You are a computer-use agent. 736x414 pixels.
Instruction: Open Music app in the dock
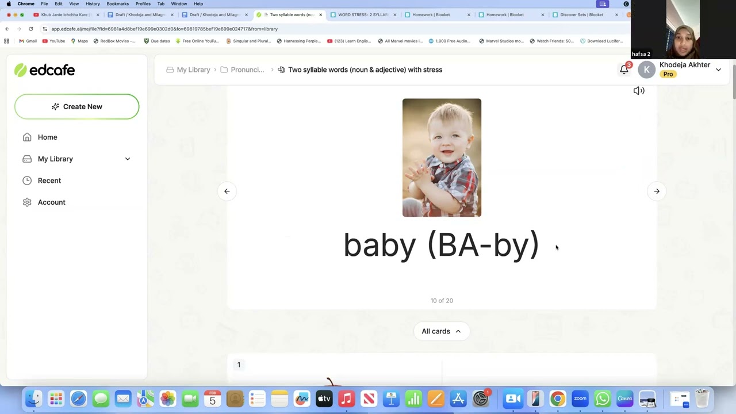(347, 398)
